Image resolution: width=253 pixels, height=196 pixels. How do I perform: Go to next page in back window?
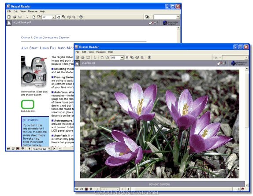pos(54,148)
